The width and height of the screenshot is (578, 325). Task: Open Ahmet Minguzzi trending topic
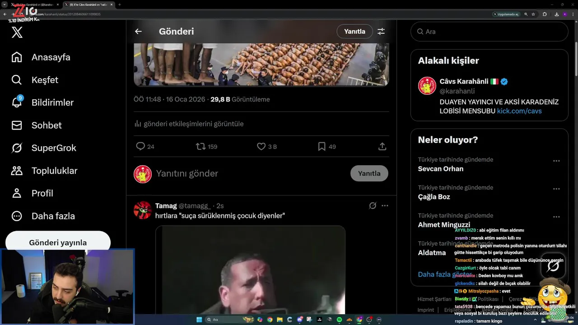444,225
